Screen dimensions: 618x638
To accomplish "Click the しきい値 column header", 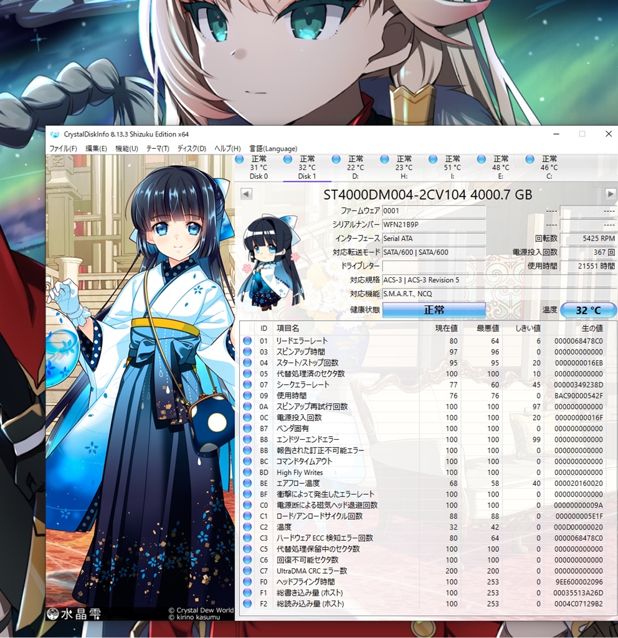I will (x=528, y=328).
